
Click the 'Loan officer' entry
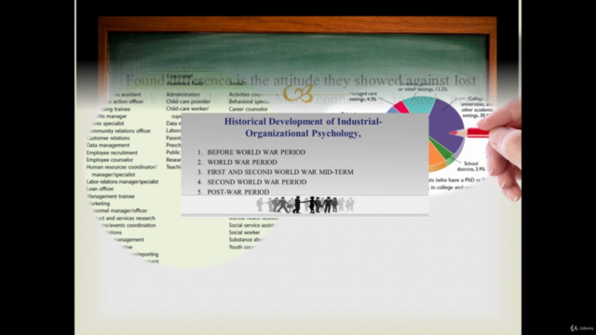pos(100,189)
